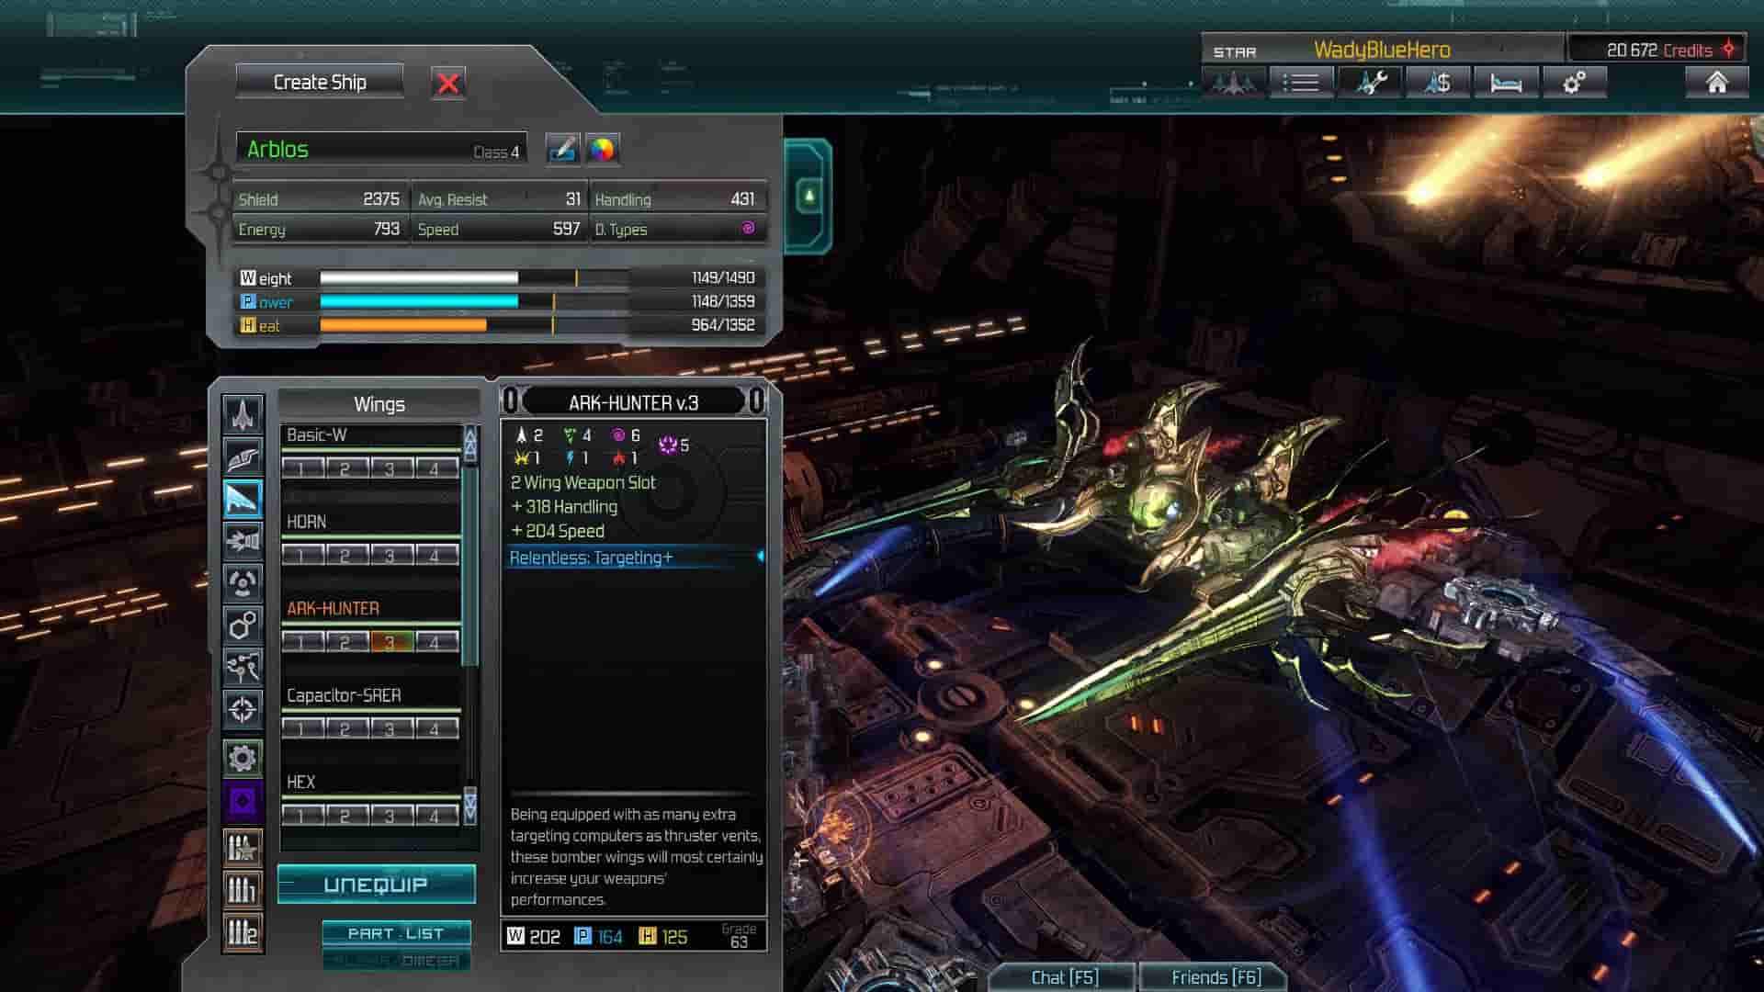Open the PART LIST button
The width and height of the screenshot is (1764, 992).
396,933
